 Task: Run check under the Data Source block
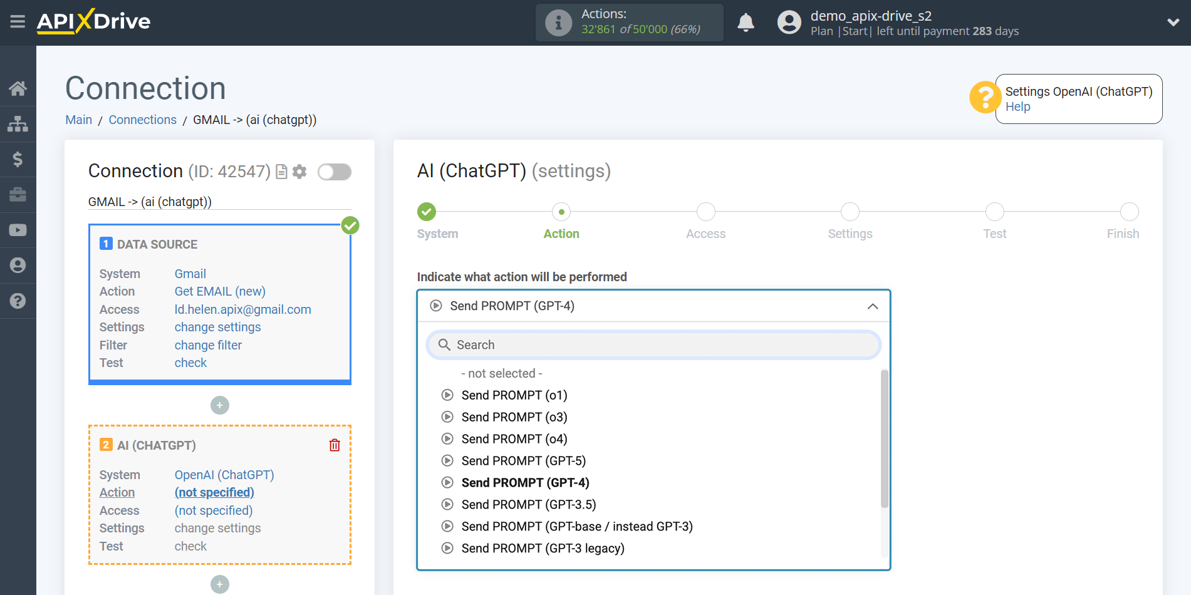click(x=190, y=362)
